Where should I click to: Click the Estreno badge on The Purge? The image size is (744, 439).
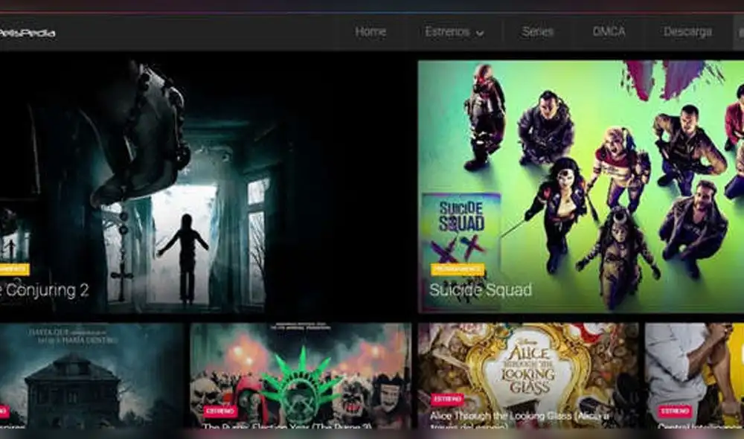pos(219,411)
